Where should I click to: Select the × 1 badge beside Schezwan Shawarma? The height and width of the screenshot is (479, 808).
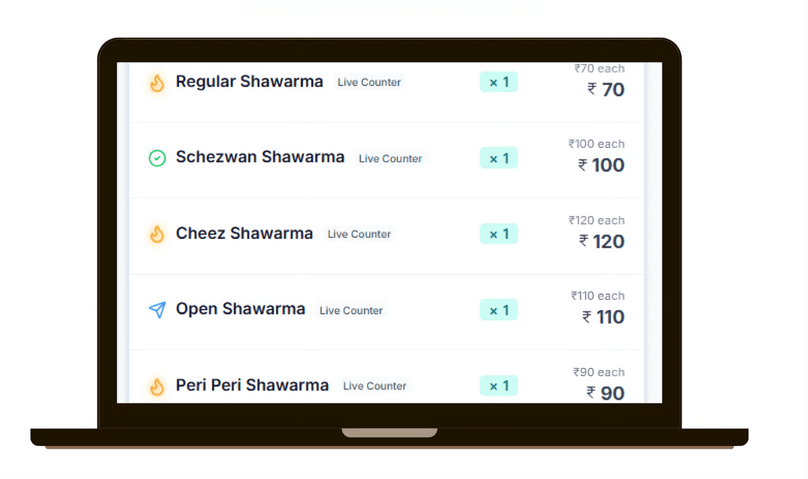pyautogui.click(x=498, y=157)
